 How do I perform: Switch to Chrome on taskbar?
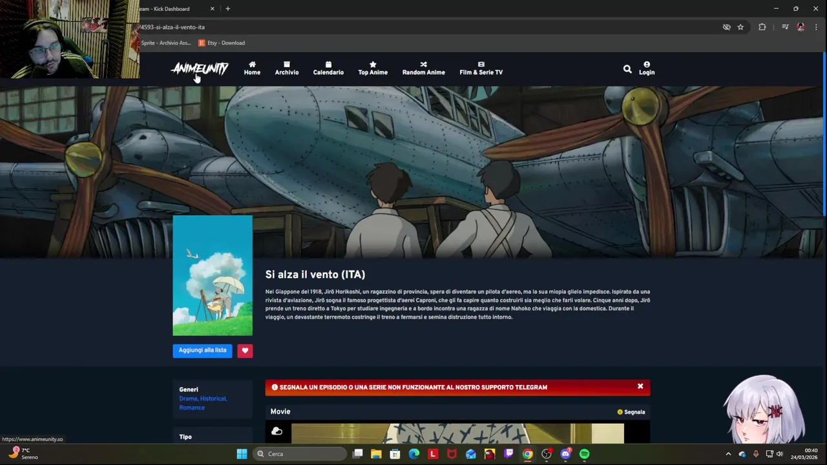pyautogui.click(x=528, y=454)
